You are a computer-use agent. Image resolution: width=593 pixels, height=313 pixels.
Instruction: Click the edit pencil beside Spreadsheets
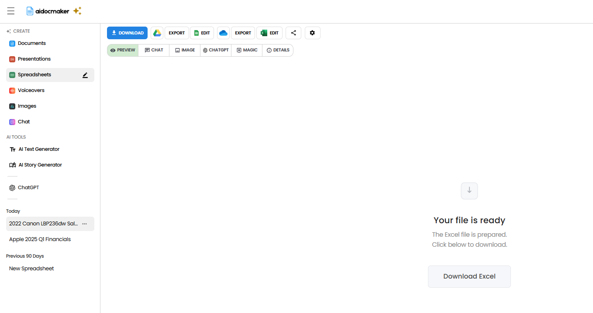(x=85, y=75)
